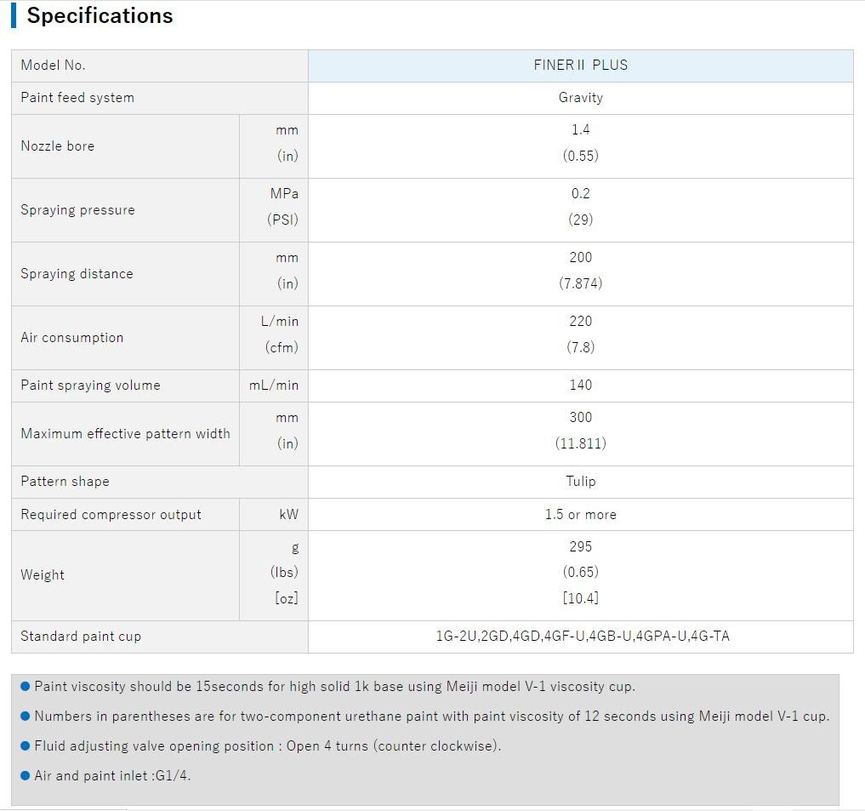Select the Standard paint cup label
This screenshot has width=865, height=811.
(x=81, y=637)
